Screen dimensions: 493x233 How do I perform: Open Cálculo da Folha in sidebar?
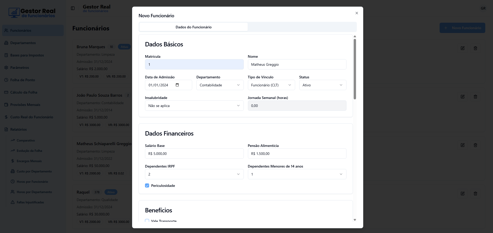(x=33, y=92)
